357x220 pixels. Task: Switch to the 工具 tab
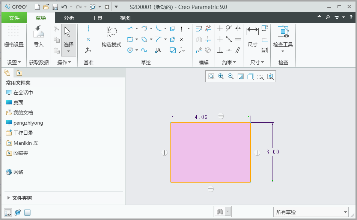coord(97,18)
